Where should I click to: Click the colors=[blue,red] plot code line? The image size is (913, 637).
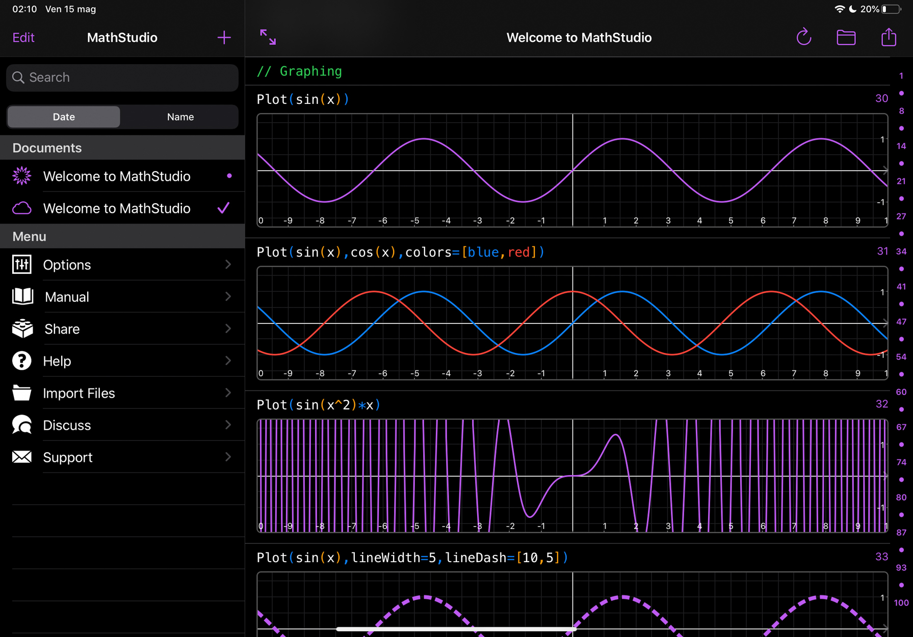tap(401, 252)
